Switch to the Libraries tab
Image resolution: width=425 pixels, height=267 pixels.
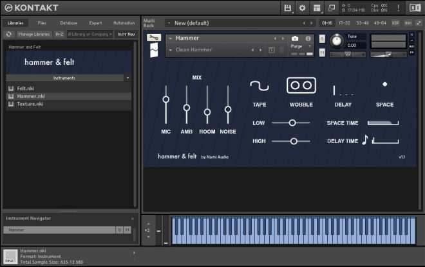click(15, 23)
